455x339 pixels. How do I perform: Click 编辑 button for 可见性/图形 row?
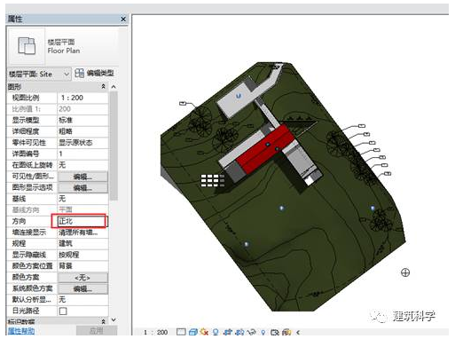pos(82,177)
